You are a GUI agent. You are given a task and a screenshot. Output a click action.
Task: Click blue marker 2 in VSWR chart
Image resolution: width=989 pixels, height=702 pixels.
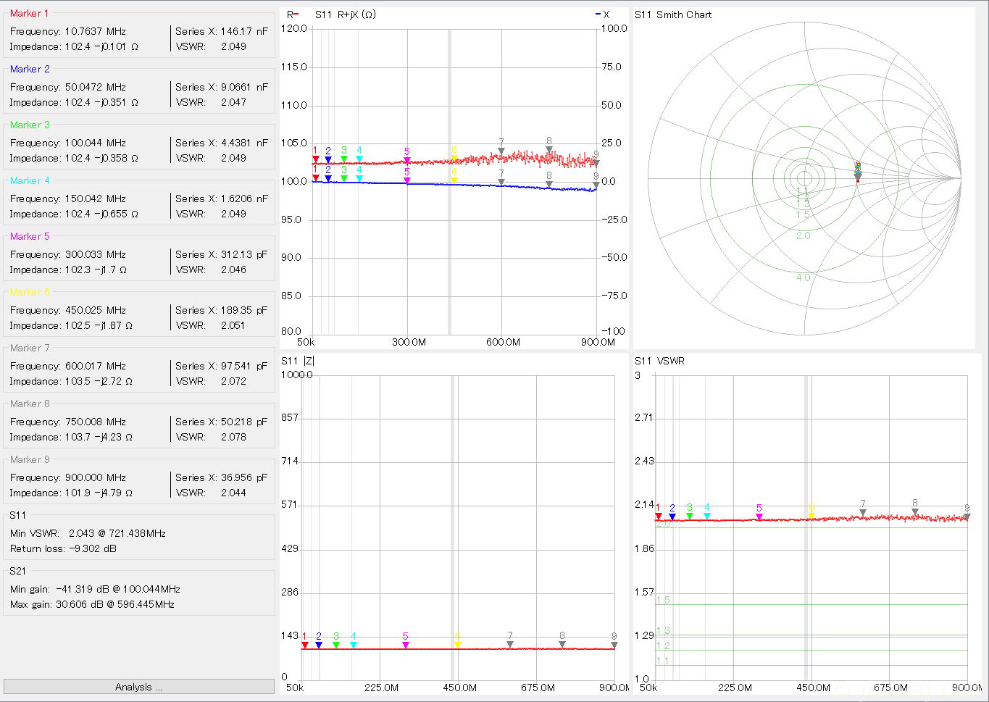(672, 516)
